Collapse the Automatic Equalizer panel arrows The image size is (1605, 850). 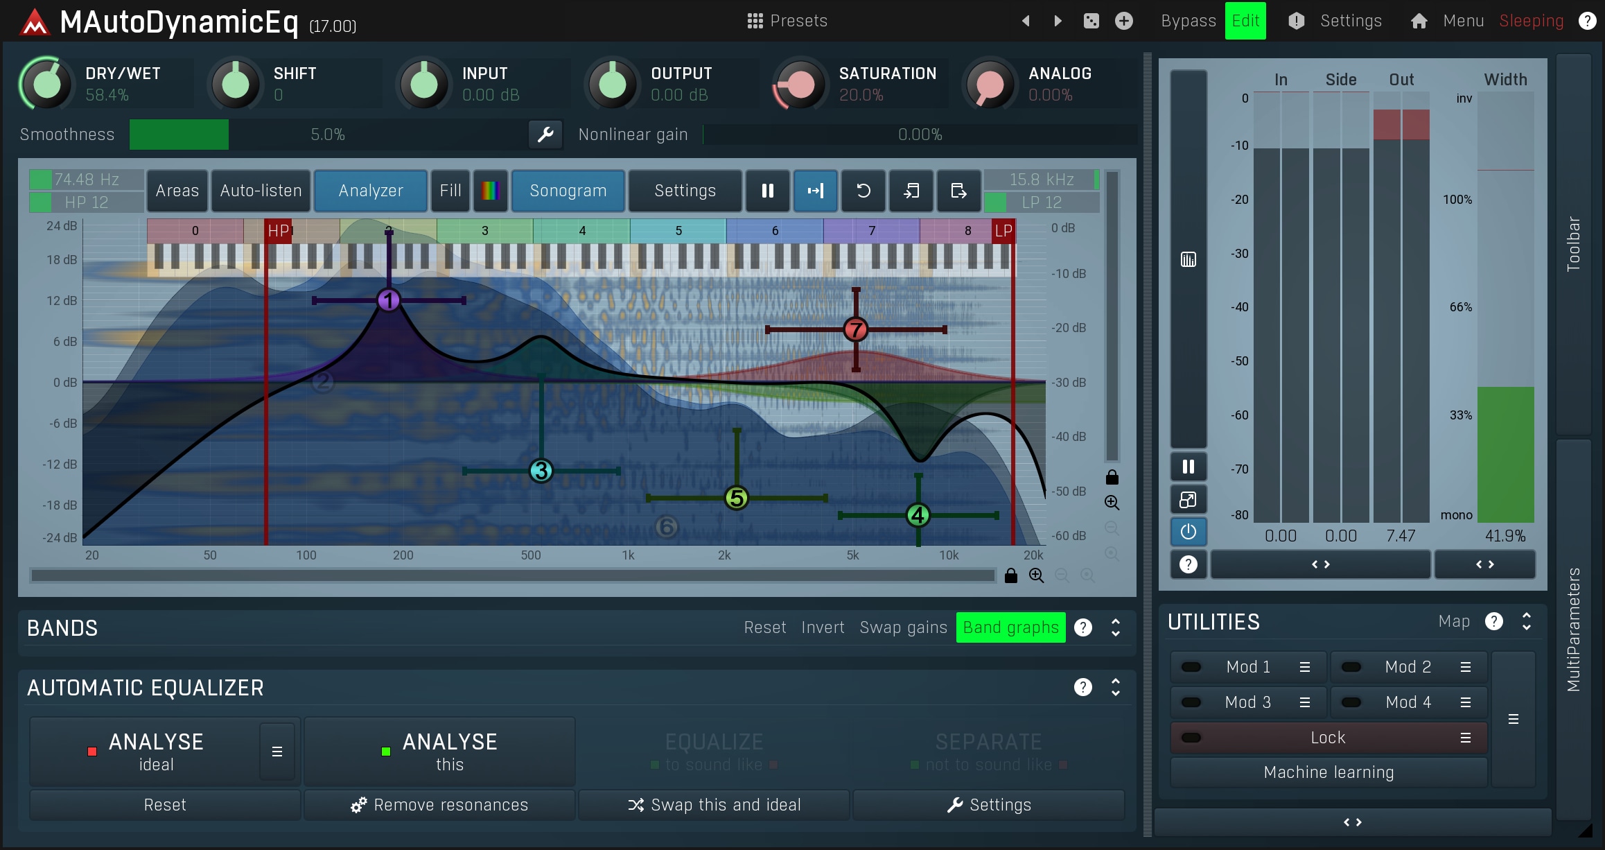click(x=1115, y=687)
